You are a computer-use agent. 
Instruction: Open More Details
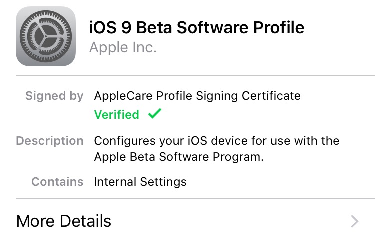pos(64,221)
